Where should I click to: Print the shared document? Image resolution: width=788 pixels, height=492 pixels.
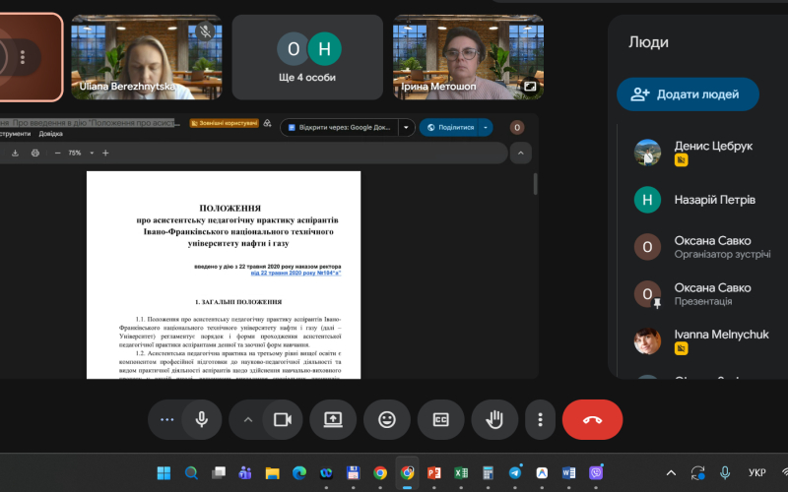35,154
